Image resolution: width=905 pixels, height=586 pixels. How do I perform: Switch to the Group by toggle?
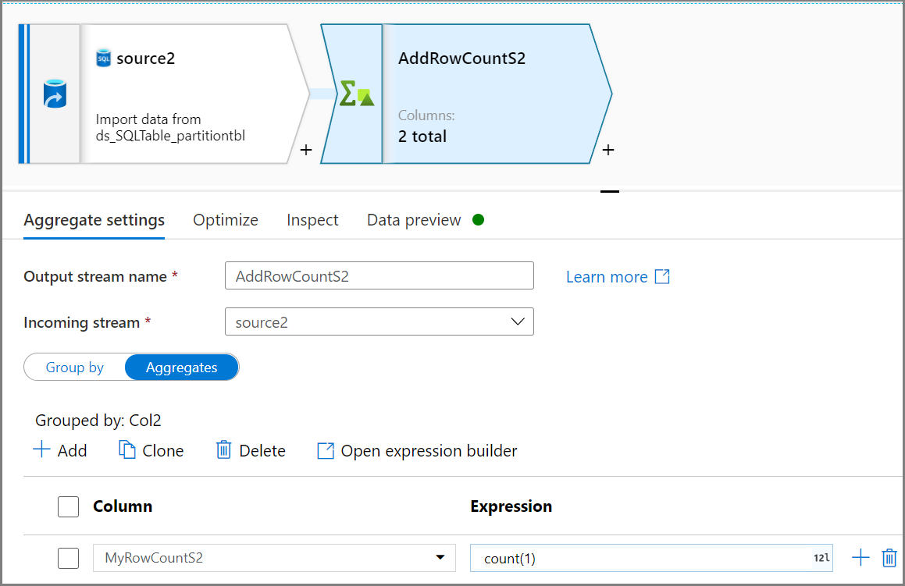coord(75,368)
